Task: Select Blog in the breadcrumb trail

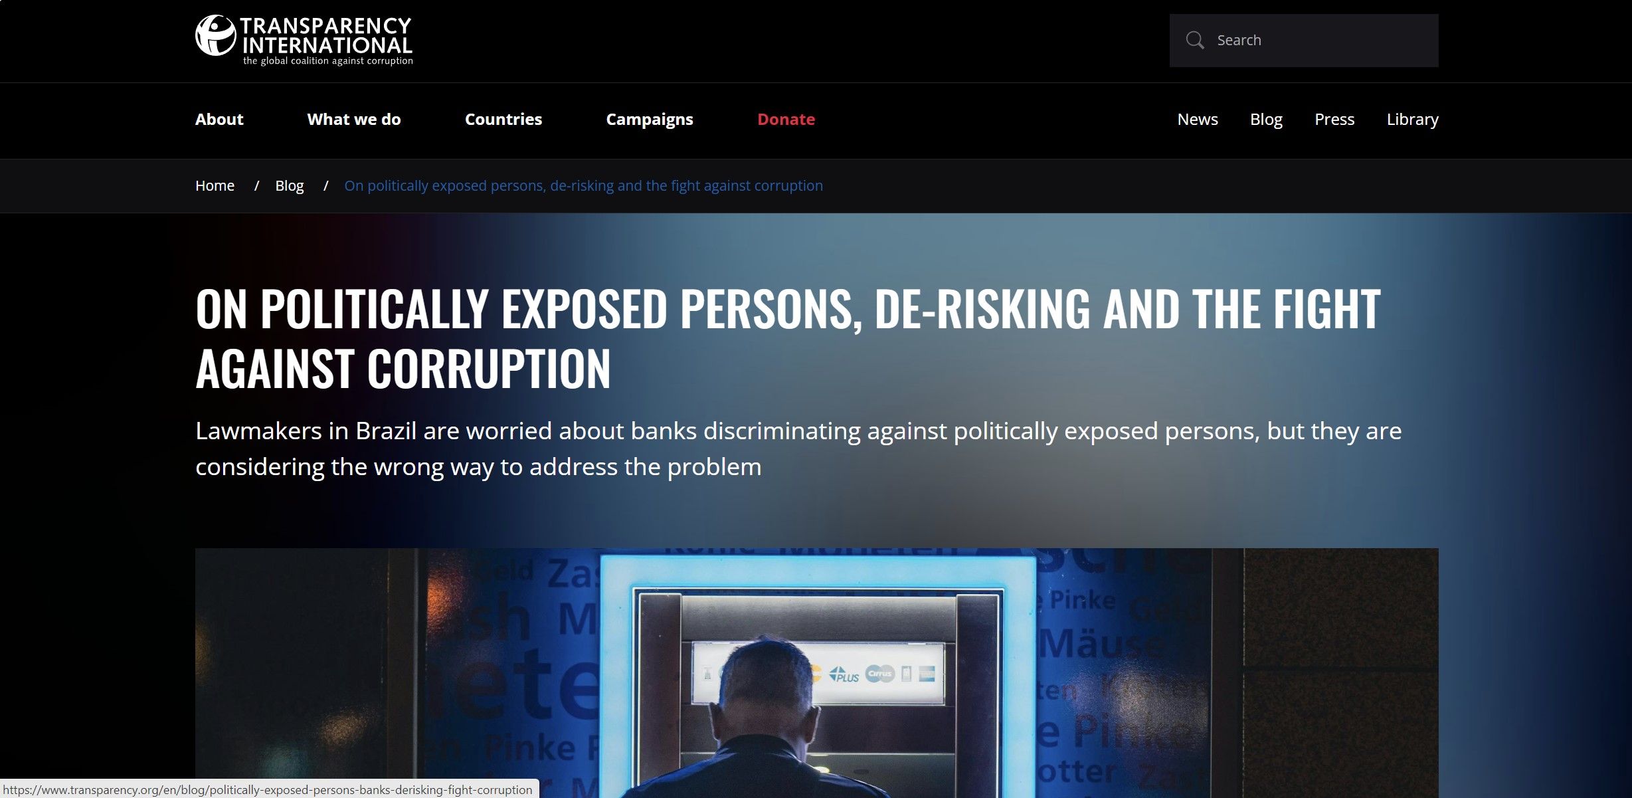Action: tap(290, 186)
